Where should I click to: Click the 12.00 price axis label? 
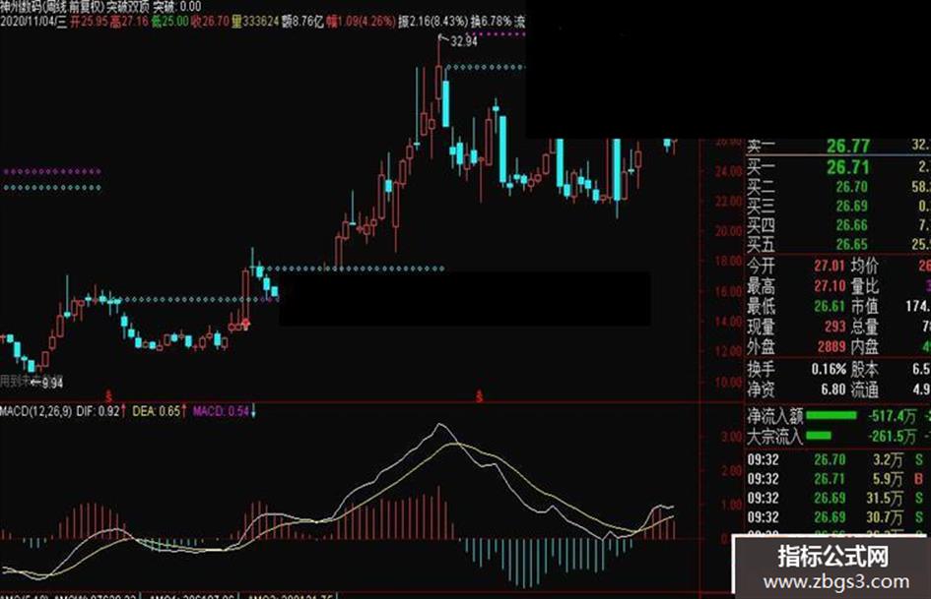click(728, 351)
